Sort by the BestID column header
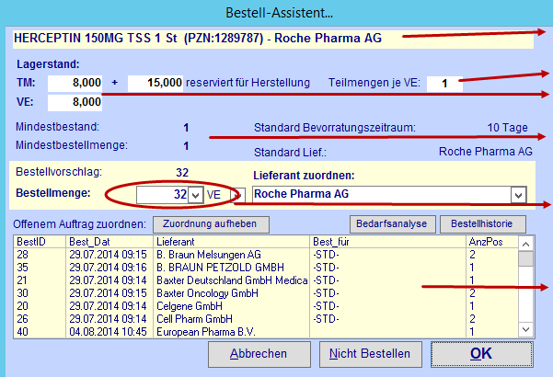 pos(40,242)
